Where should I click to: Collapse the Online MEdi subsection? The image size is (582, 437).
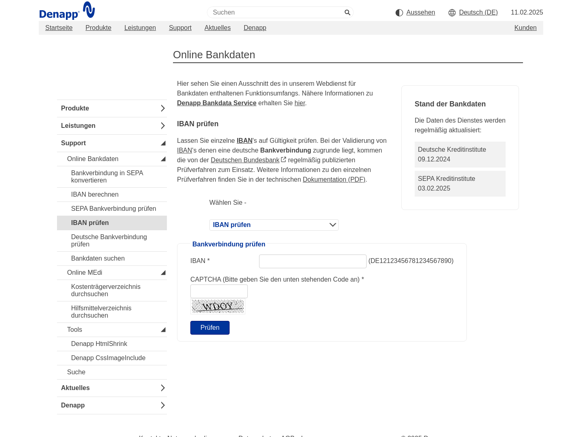(163, 273)
